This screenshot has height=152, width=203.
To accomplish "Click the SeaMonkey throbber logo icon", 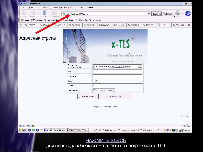I will (188, 14).
